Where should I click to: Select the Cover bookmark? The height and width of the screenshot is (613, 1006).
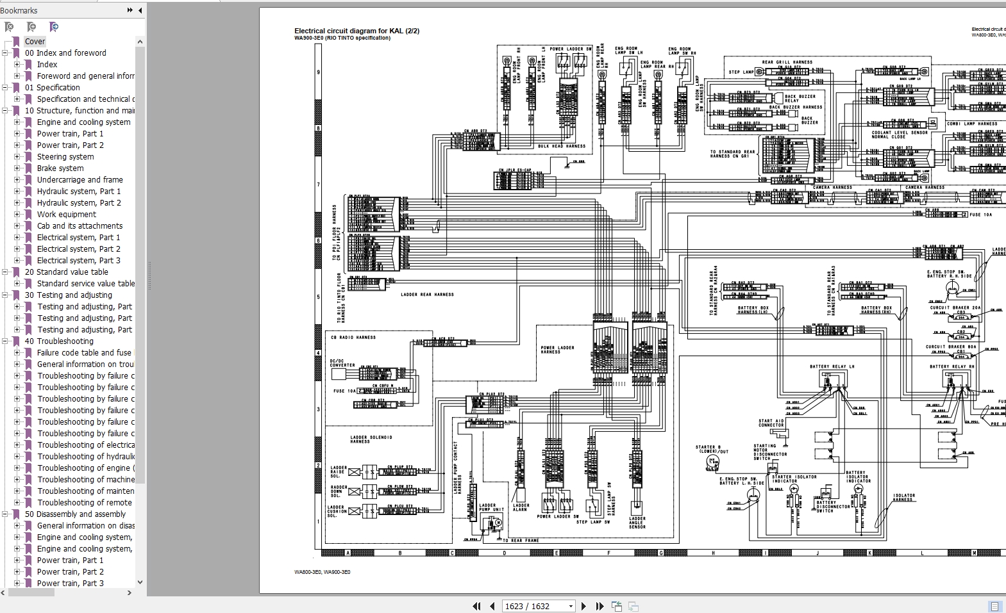coord(35,42)
